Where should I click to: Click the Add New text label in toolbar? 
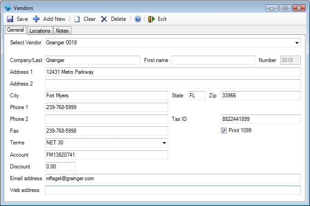tap(54, 19)
